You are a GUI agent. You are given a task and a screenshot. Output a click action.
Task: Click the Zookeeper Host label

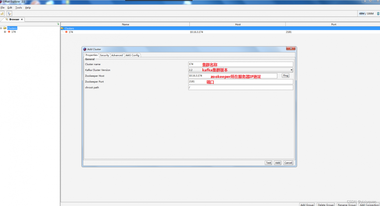coord(95,76)
